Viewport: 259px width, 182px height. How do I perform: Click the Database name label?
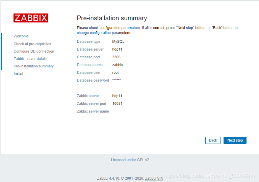click(90, 65)
